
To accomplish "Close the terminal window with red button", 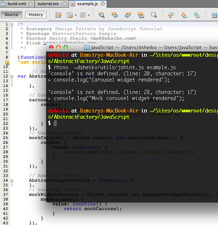I will pos(51,47).
